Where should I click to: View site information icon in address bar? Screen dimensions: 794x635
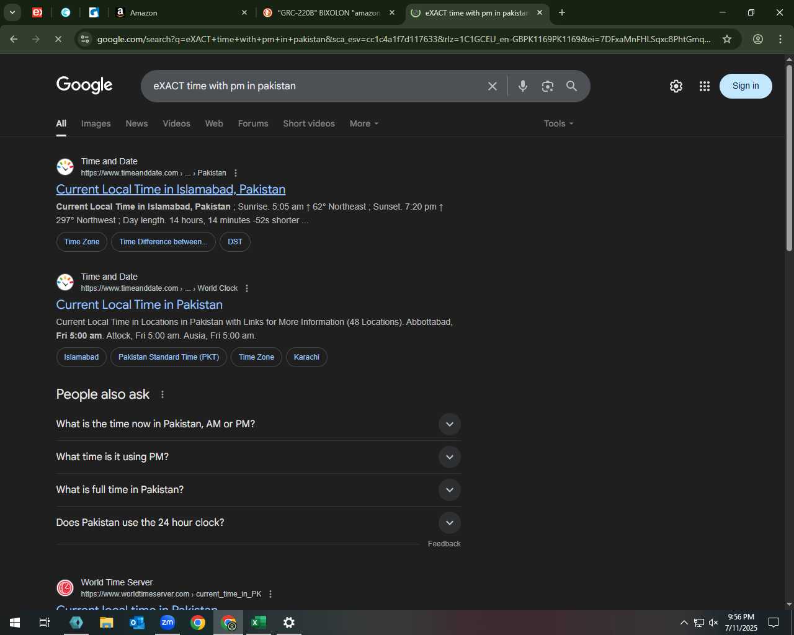click(x=85, y=39)
